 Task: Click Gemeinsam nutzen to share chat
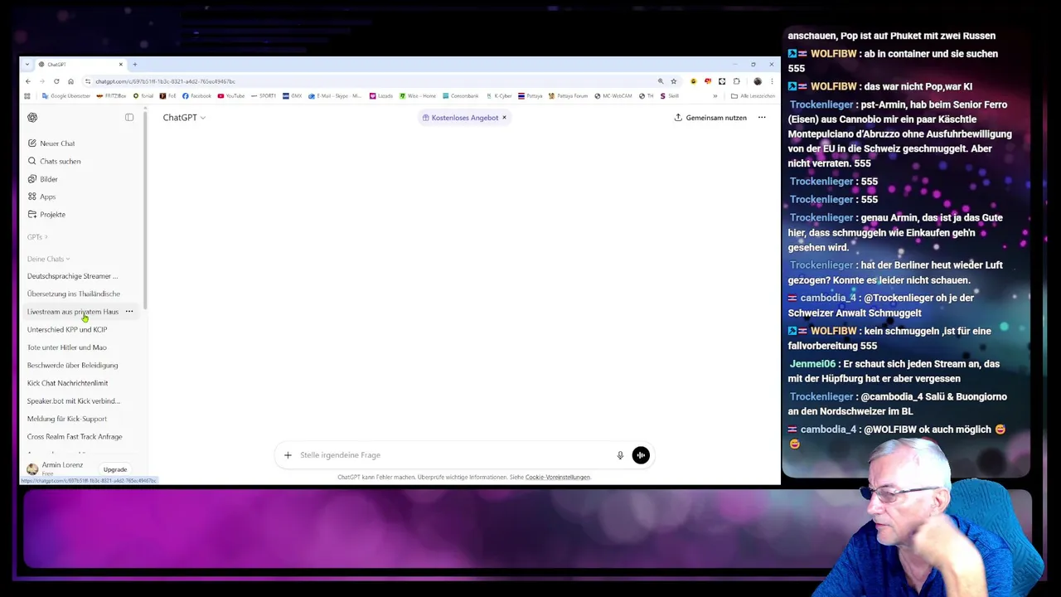[x=710, y=118]
